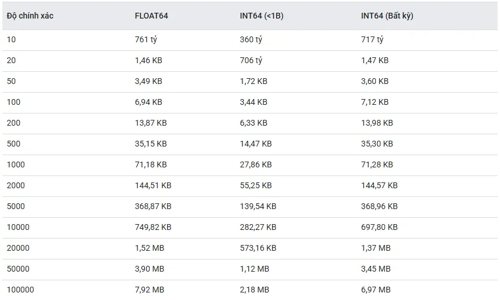Select the "6,97 MB" cell

[376, 290]
